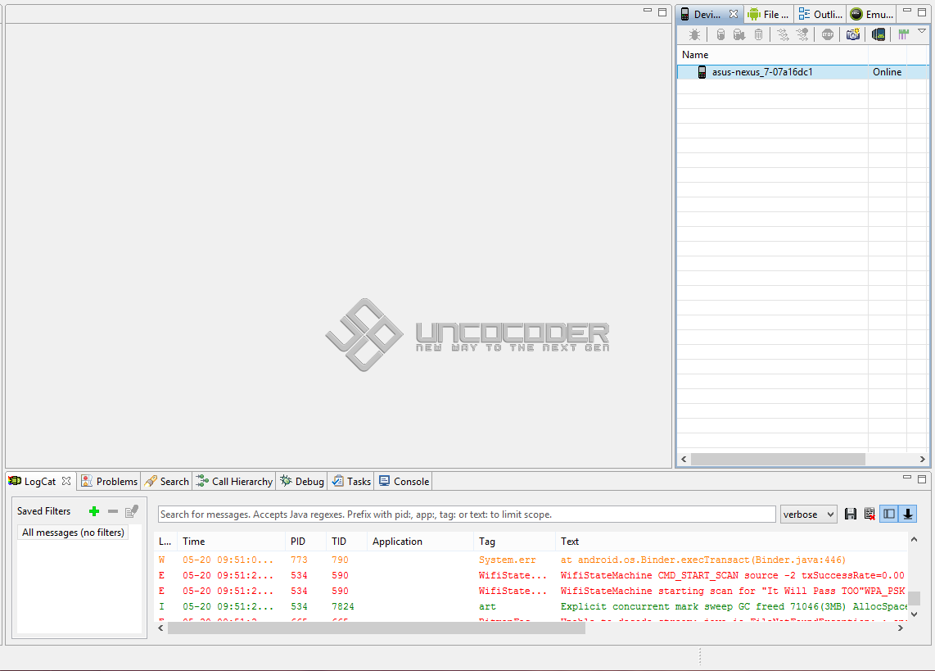Select the art GC freed log row
The height and width of the screenshot is (671, 935).
531,606
